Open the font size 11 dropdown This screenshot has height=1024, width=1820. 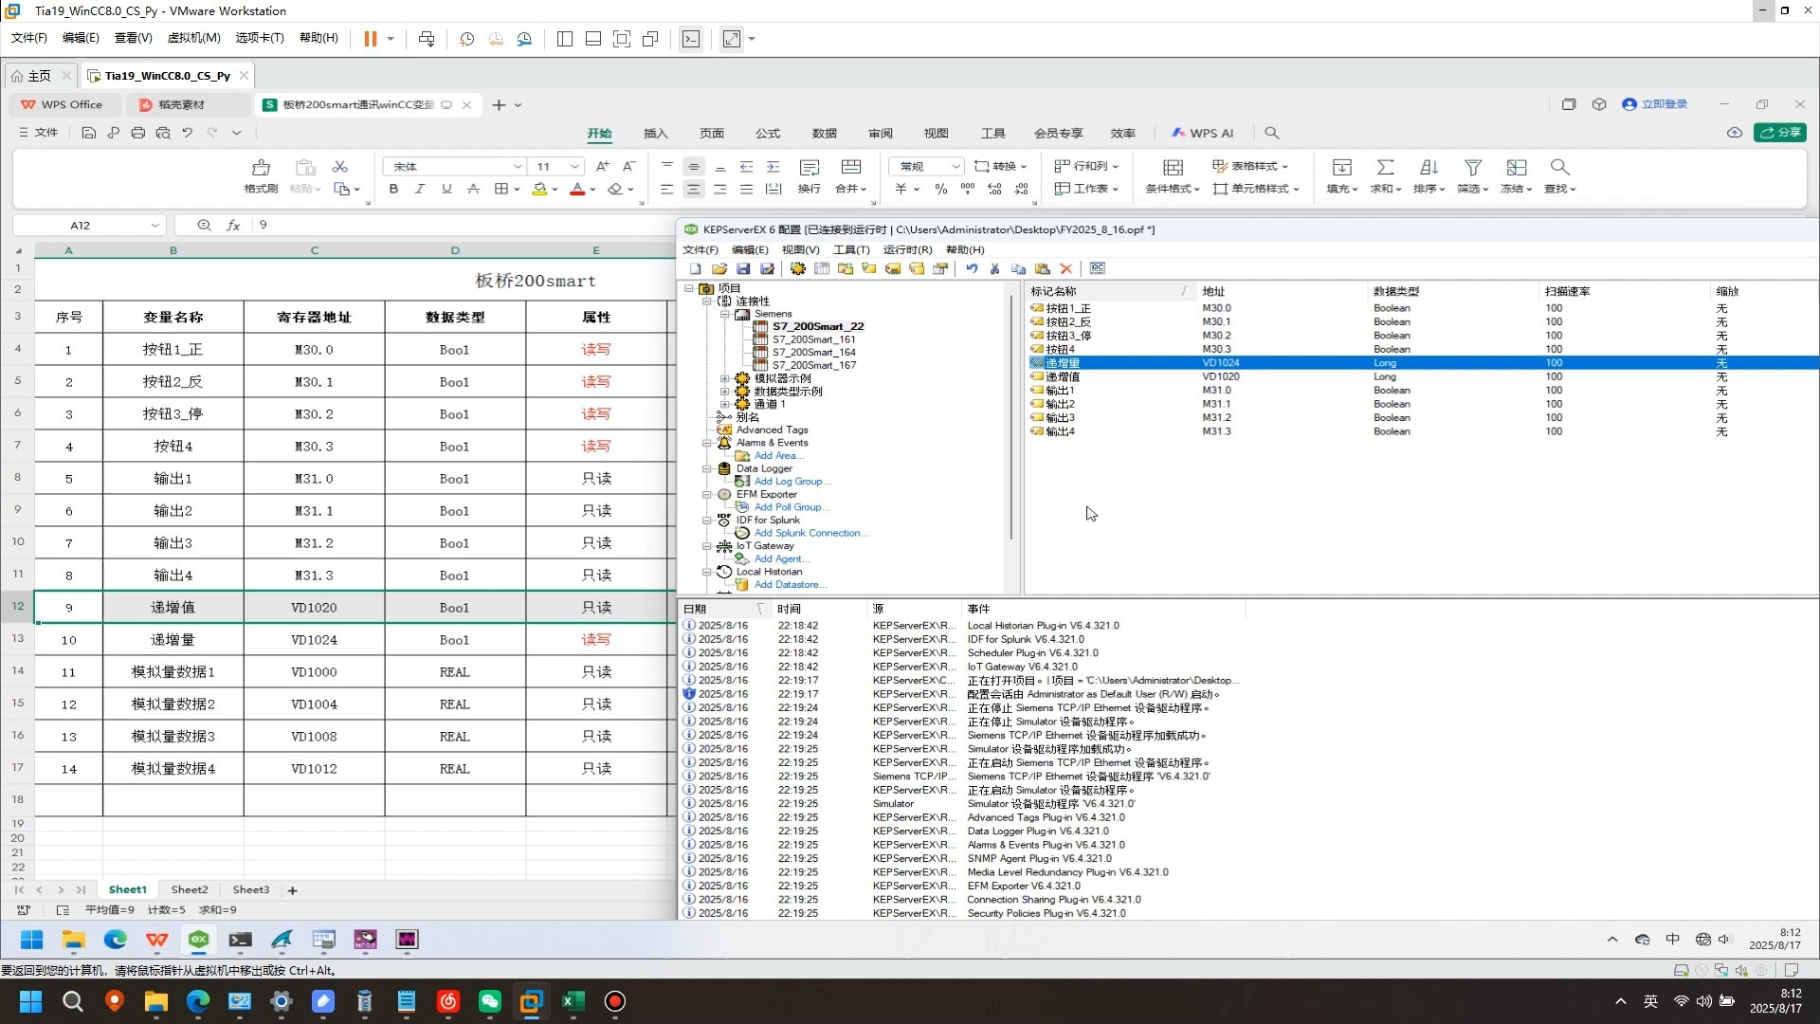click(x=574, y=167)
